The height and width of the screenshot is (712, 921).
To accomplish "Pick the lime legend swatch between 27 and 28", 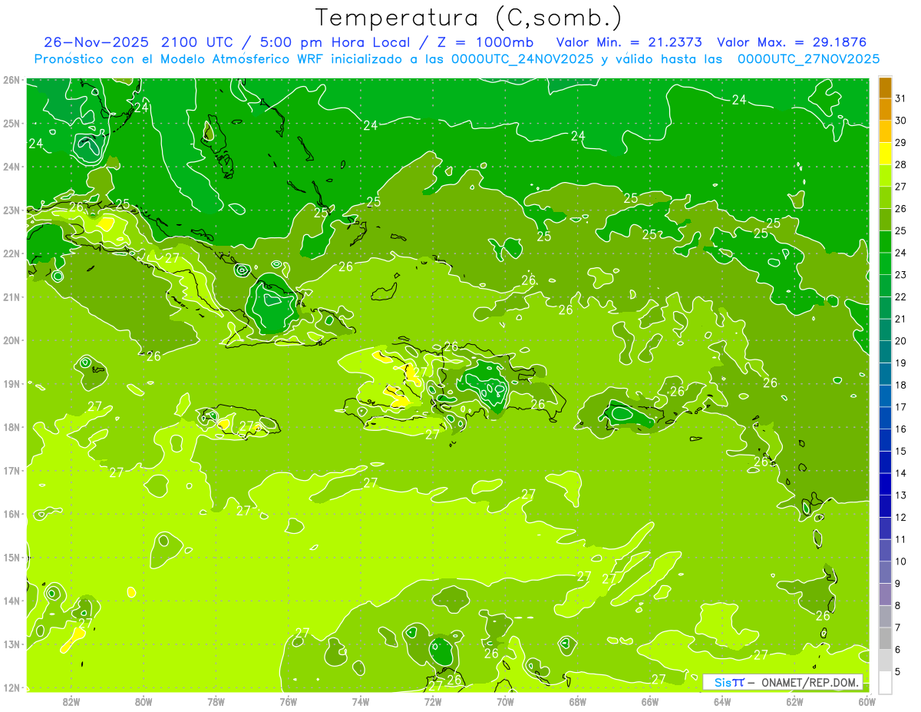I will tap(885, 175).
